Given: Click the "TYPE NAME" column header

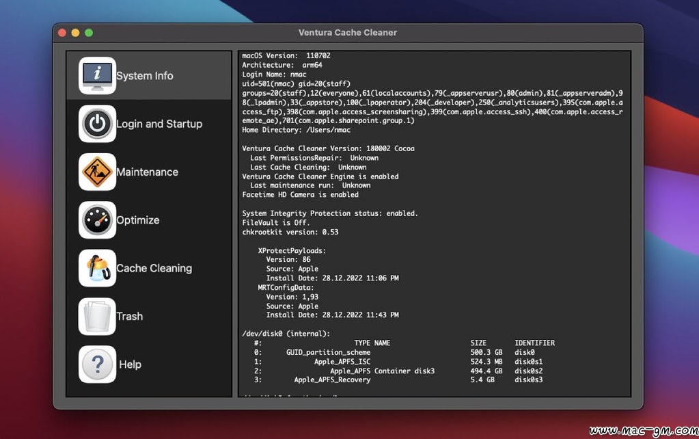Looking at the screenshot, I should [372, 343].
